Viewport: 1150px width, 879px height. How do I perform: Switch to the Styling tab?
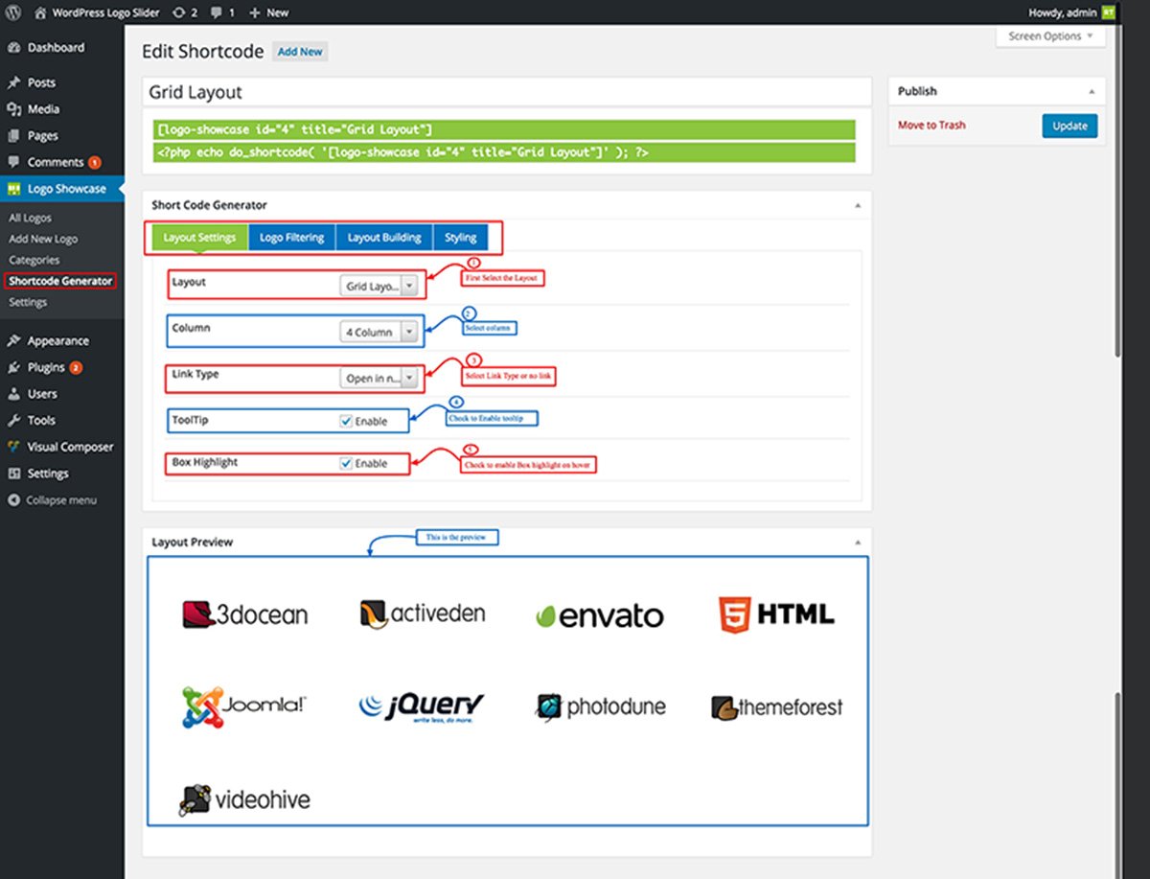click(460, 238)
